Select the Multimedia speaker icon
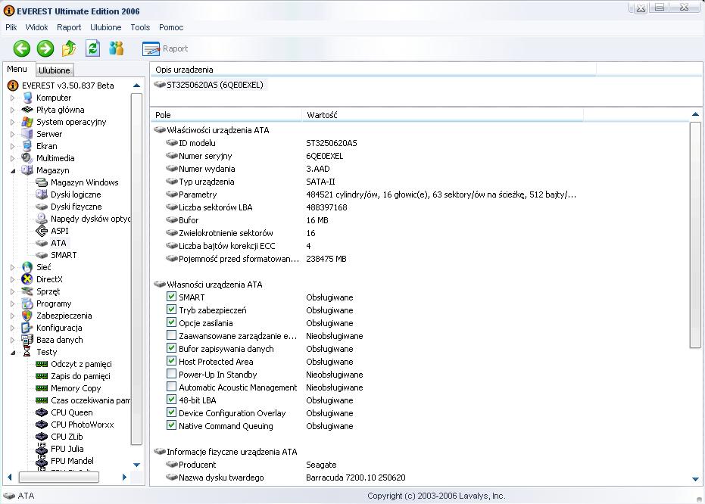The image size is (705, 504). pos(27,158)
